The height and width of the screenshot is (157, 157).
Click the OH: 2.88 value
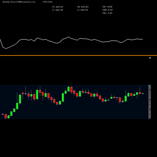[107, 10]
